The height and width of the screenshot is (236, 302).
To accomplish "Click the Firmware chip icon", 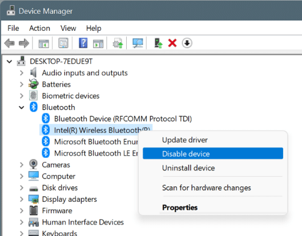I will 34,210.
